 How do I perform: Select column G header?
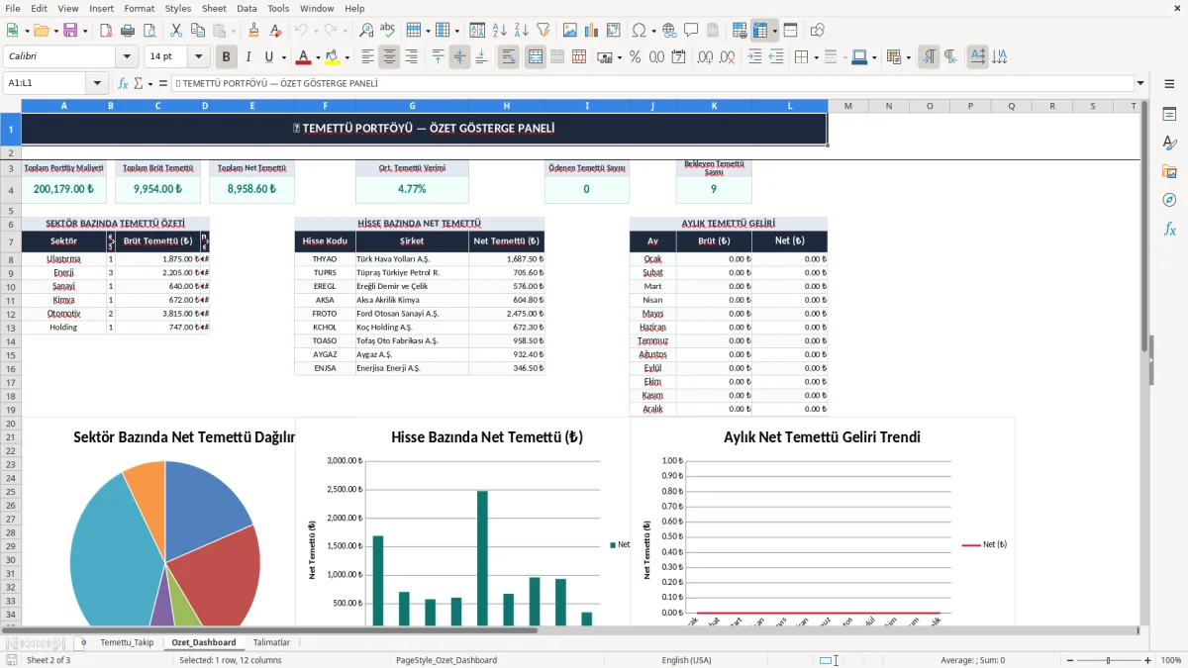point(412,106)
